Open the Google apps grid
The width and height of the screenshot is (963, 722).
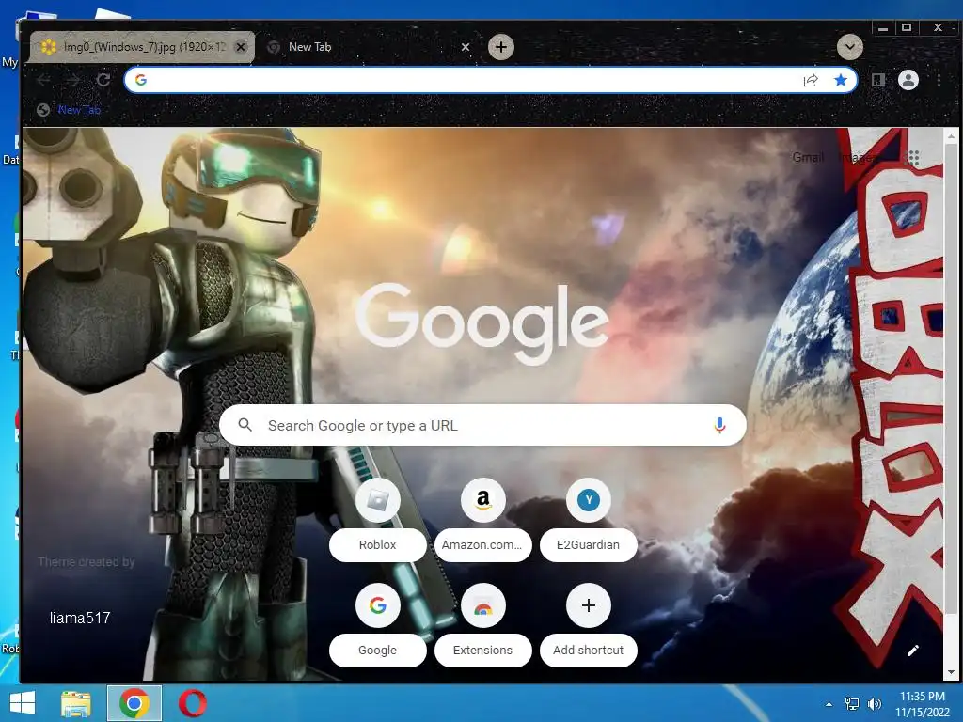coord(913,158)
